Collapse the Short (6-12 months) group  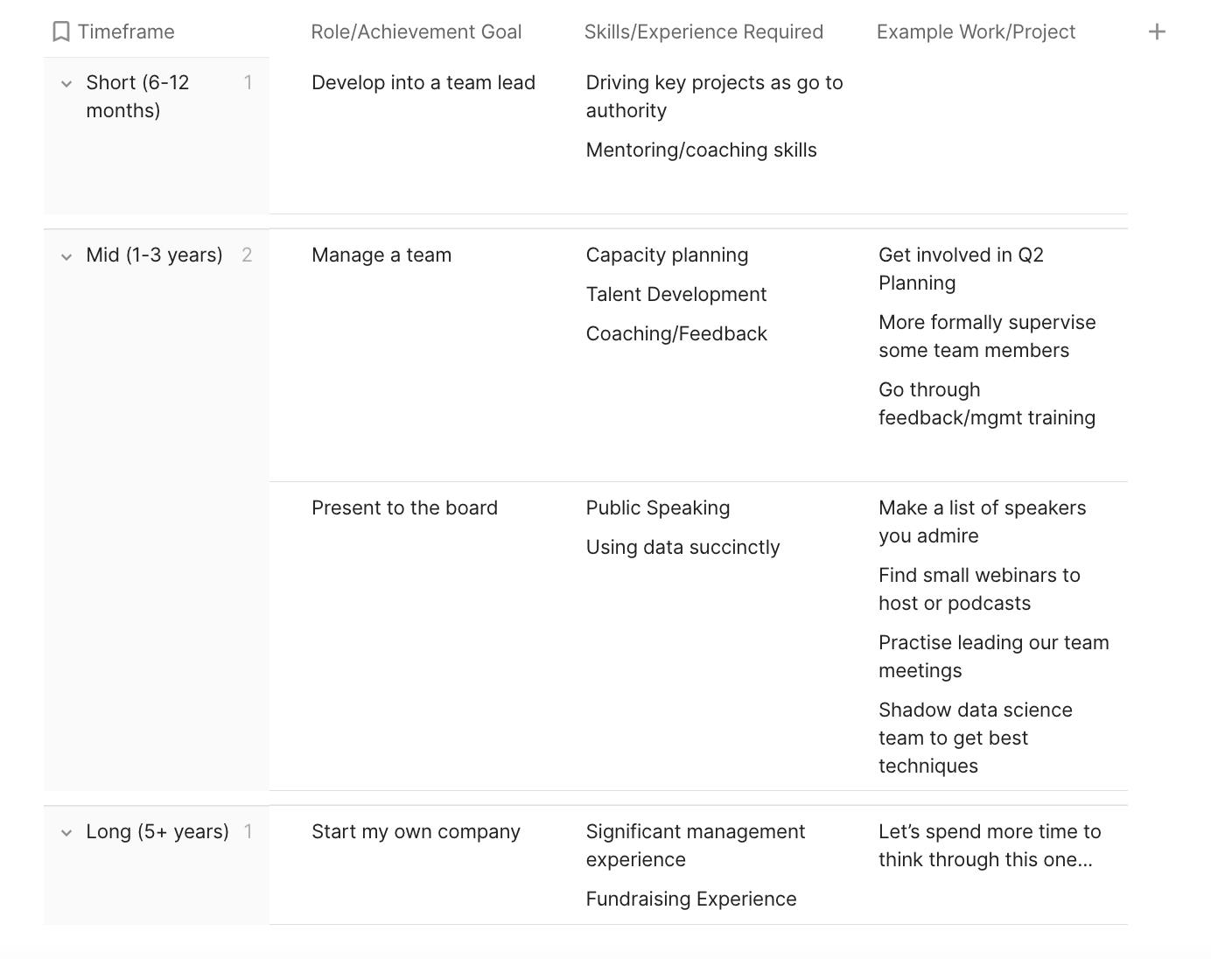pos(66,84)
